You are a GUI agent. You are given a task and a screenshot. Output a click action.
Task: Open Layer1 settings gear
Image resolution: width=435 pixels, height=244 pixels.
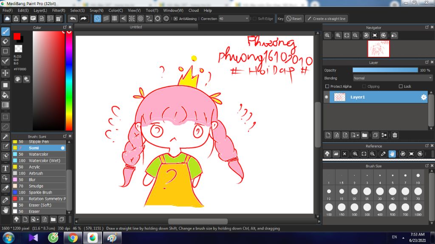pos(424,97)
